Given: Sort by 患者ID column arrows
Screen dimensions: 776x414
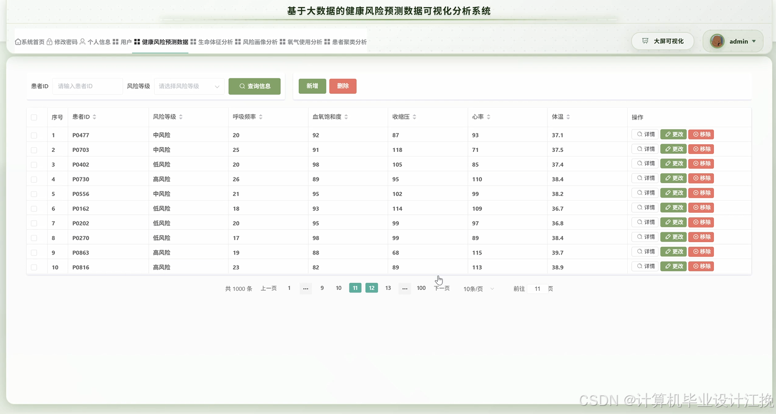Looking at the screenshot, I should click(94, 117).
